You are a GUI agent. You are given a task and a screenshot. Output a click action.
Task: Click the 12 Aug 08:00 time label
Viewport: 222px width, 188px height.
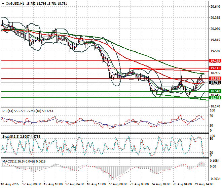[x=32, y=184]
